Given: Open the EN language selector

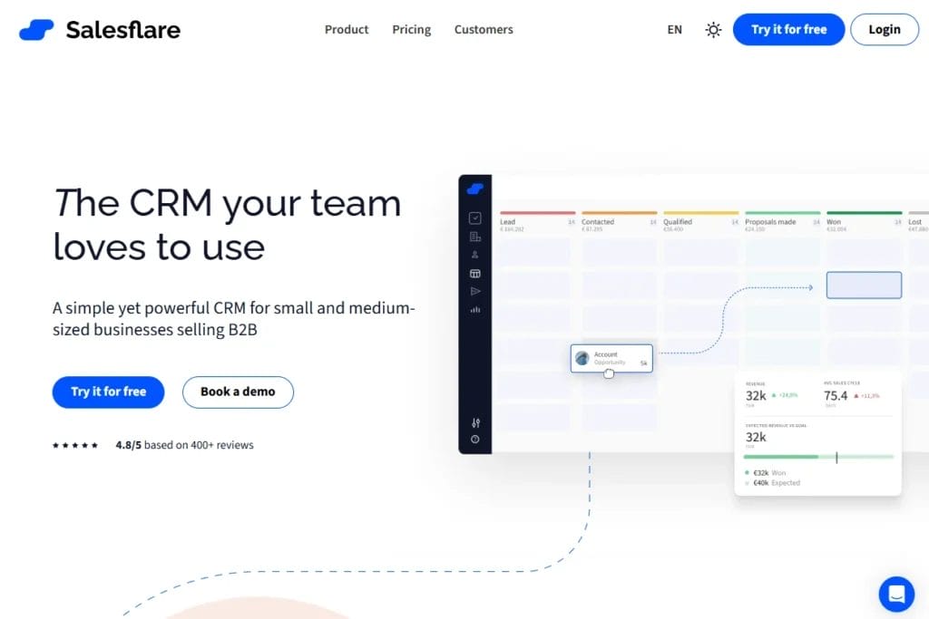Looking at the screenshot, I should [x=674, y=29].
